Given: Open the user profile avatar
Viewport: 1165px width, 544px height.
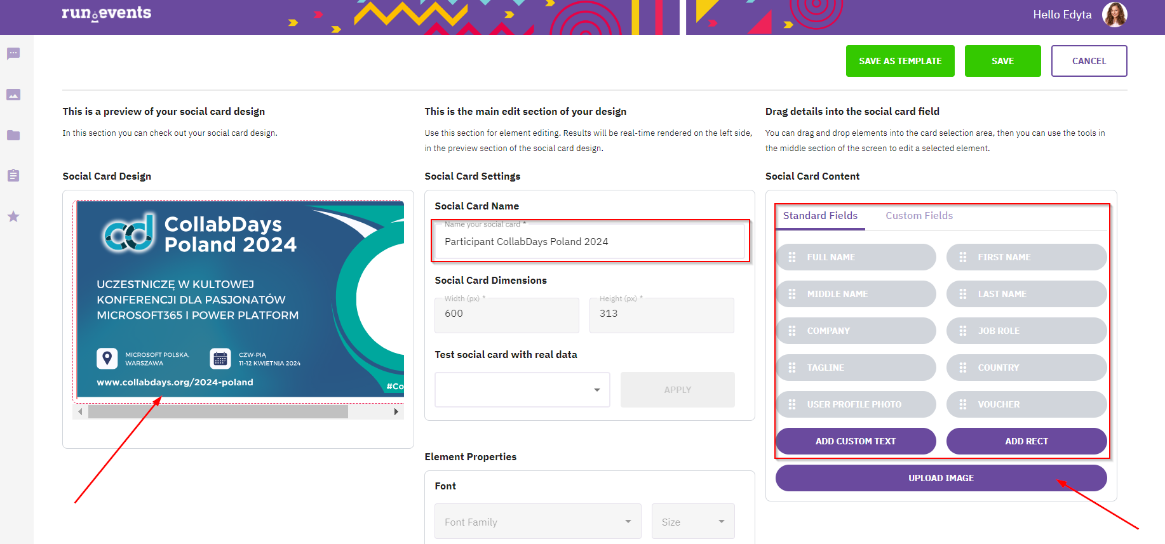Looking at the screenshot, I should coord(1114,15).
